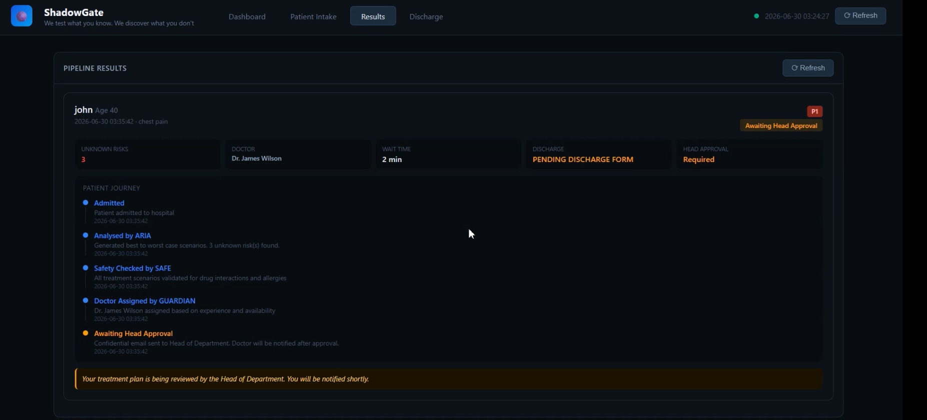Click the PIPELINE RESULTS heading

click(95, 68)
